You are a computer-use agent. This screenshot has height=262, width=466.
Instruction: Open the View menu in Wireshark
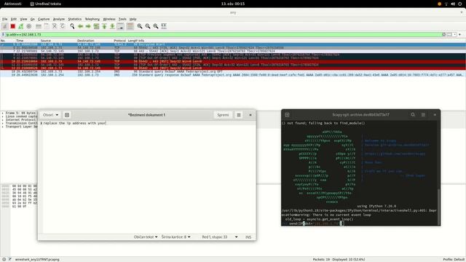23,19
